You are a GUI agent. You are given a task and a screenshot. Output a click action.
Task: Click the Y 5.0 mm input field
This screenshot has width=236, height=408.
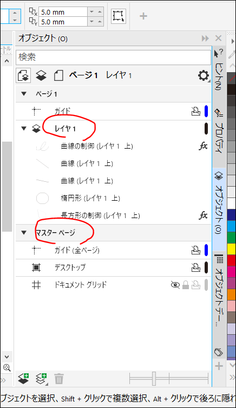tap(63, 22)
